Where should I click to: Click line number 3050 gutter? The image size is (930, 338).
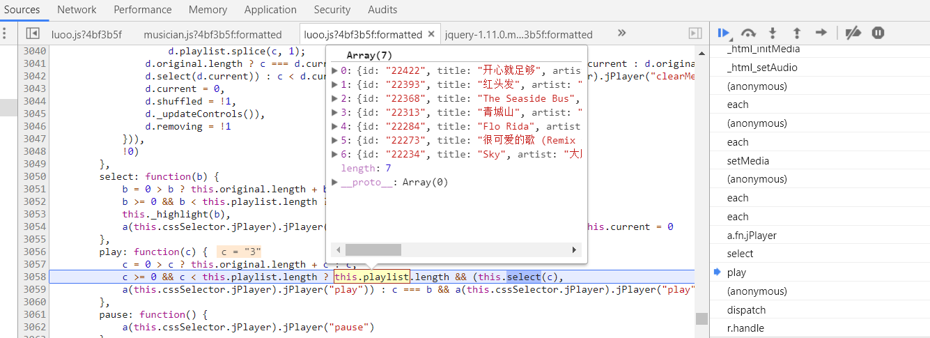(34, 176)
